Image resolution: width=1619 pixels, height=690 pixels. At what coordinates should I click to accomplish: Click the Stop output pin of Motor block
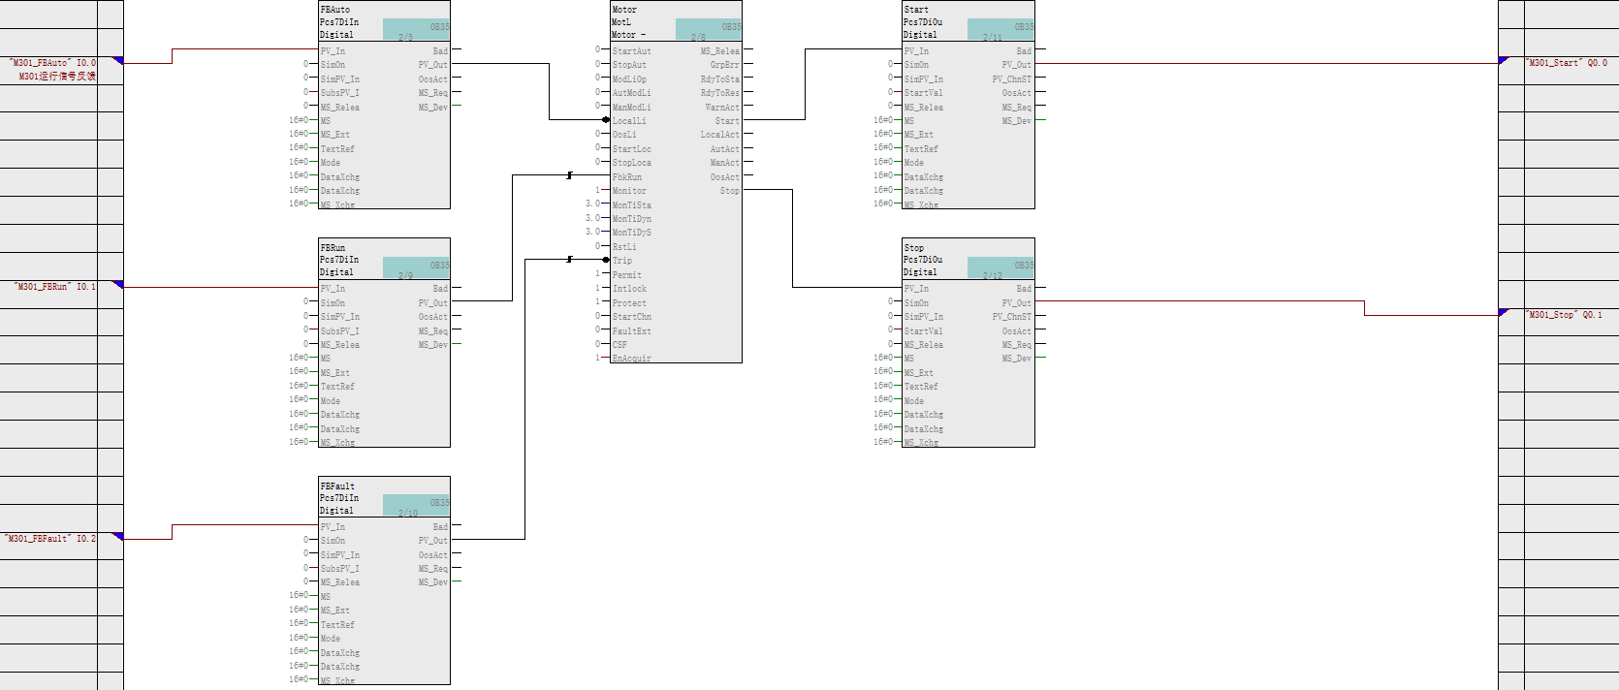pyautogui.click(x=730, y=191)
